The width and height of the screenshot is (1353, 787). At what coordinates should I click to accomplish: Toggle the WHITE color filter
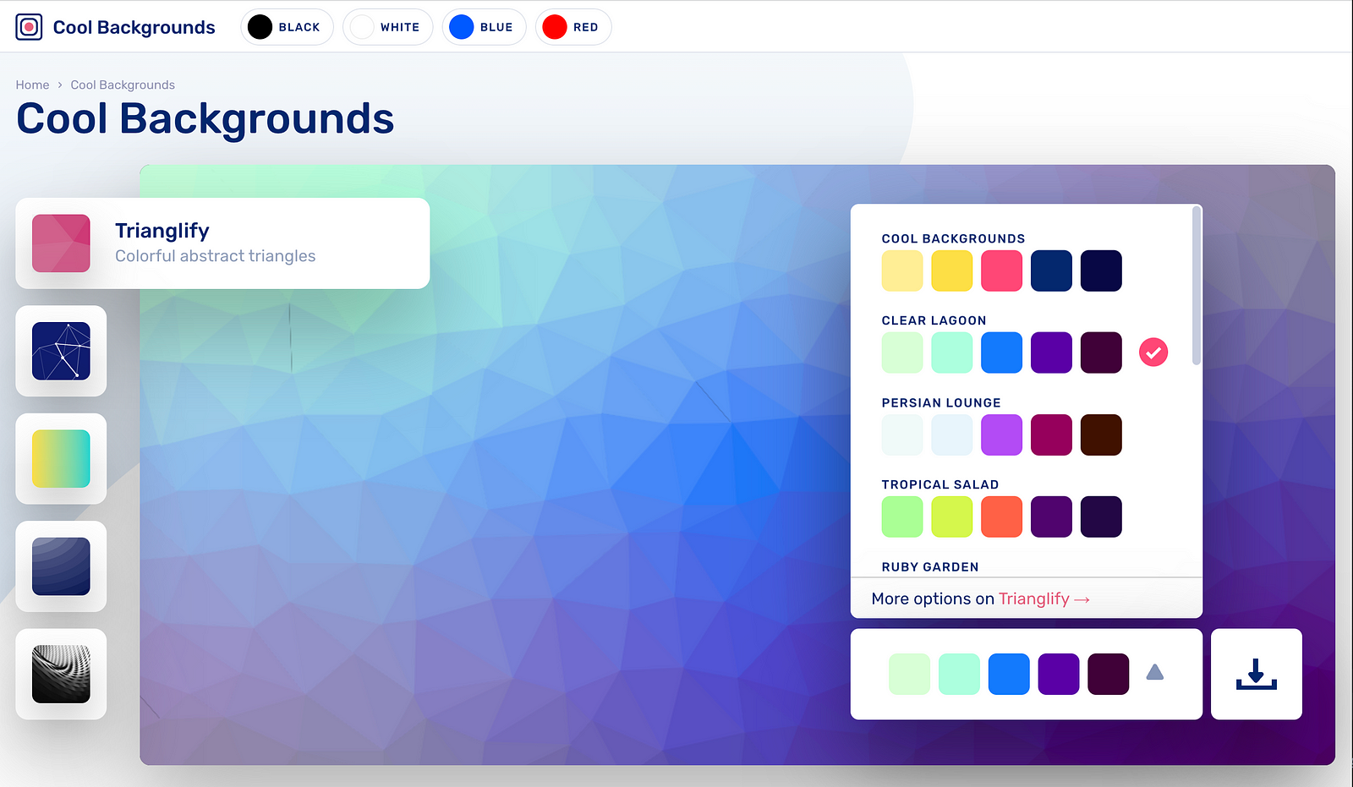click(388, 26)
